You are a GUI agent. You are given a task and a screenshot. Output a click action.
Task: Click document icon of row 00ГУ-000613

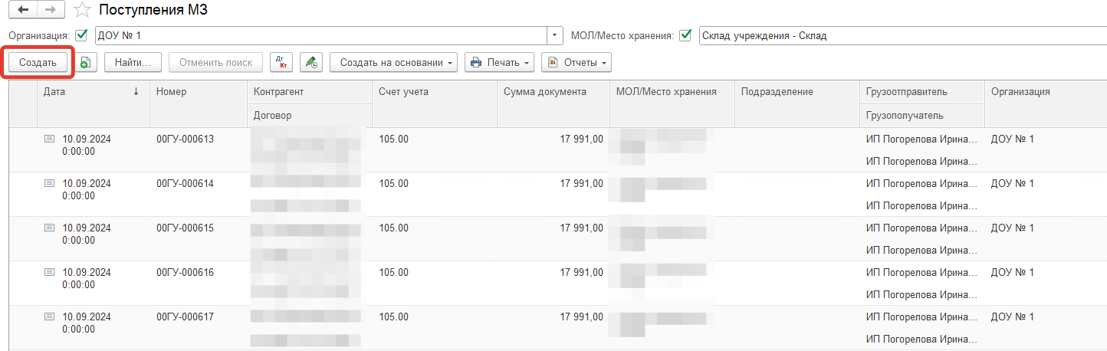tap(50, 139)
